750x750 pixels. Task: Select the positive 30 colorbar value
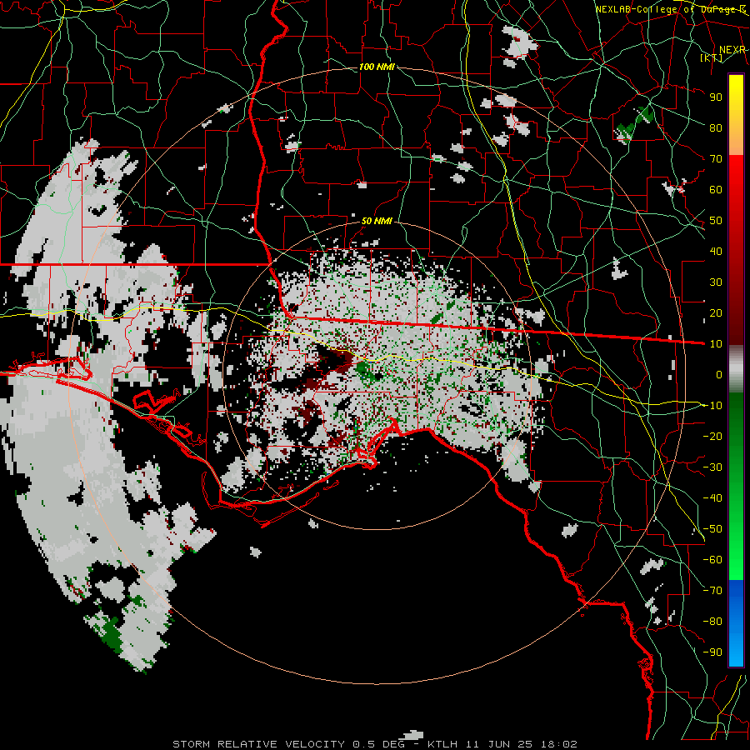click(x=716, y=282)
